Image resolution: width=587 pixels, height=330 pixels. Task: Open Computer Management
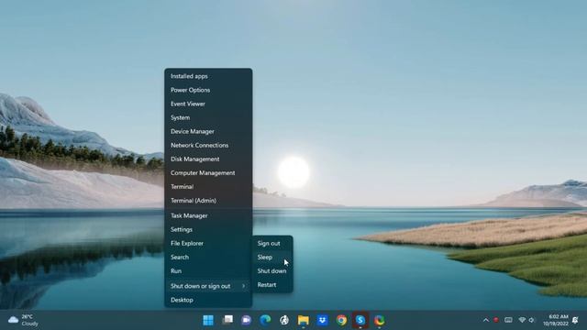[208, 173]
